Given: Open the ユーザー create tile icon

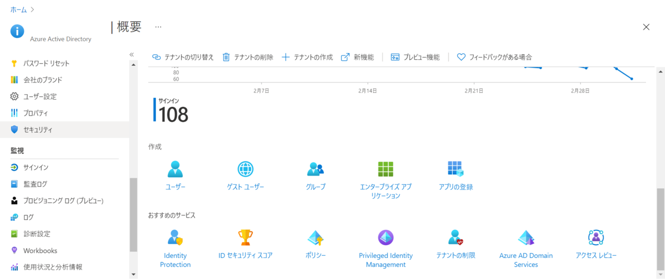Looking at the screenshot, I should click(175, 169).
